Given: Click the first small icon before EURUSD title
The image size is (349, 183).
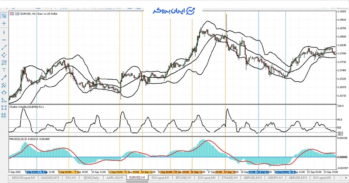Looking at the screenshot, I should click(12, 14).
